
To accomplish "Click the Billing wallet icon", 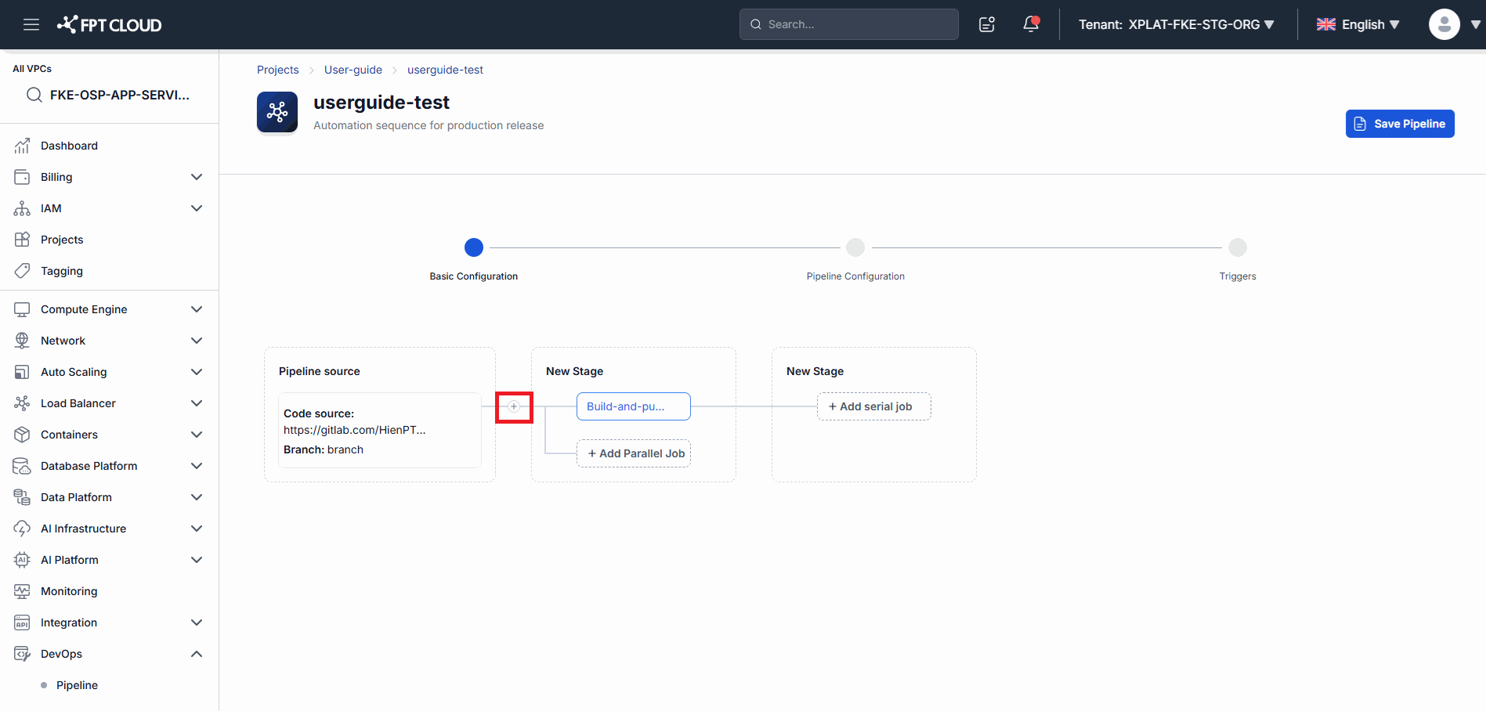I will coord(22,177).
